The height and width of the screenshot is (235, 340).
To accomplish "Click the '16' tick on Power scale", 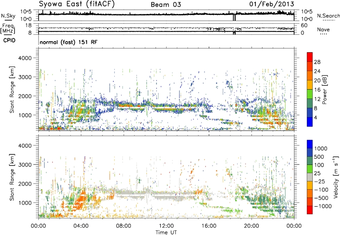I will click(317, 90).
